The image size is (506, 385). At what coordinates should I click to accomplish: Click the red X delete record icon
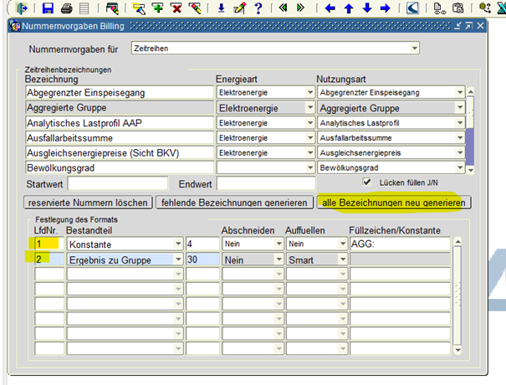[176, 8]
